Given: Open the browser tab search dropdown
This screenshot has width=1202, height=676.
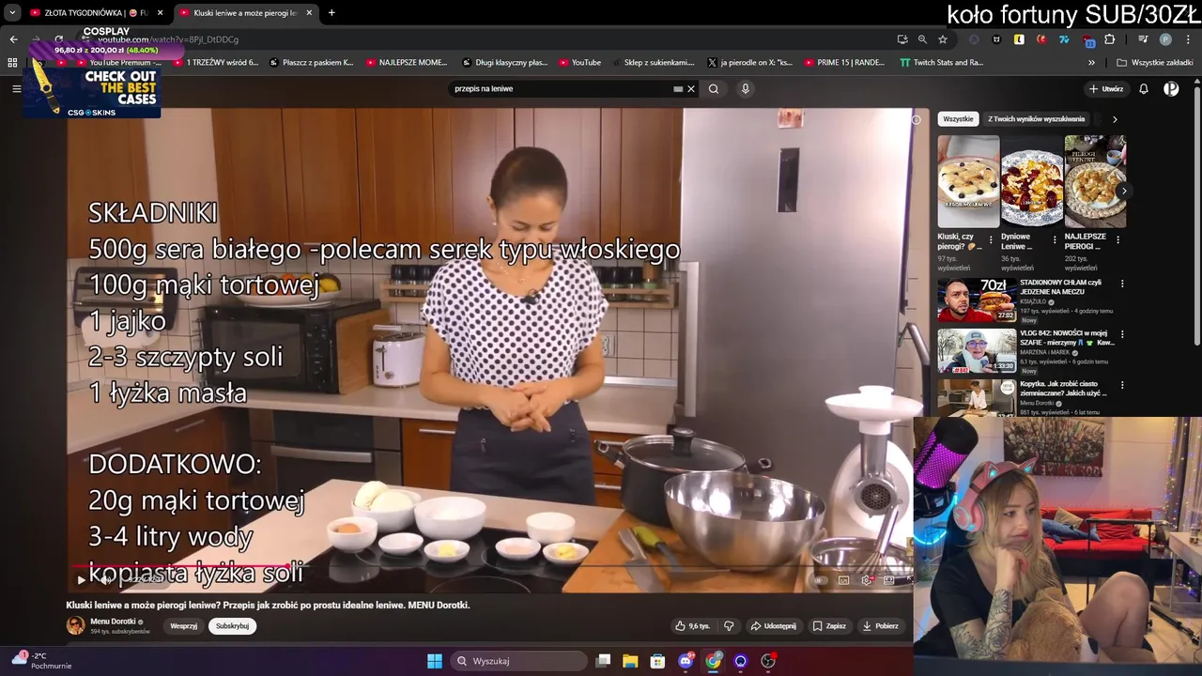Looking at the screenshot, I should [x=12, y=13].
